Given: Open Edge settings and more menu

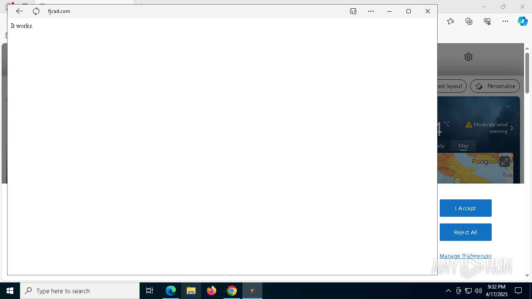Looking at the screenshot, I should (x=505, y=21).
